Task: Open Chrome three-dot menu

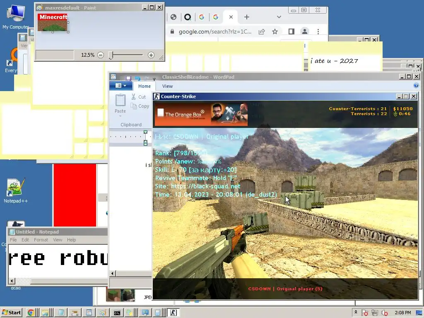Action: point(318,31)
